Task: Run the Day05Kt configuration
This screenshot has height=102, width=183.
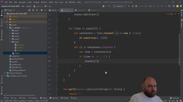Action: [x=129, y=6]
